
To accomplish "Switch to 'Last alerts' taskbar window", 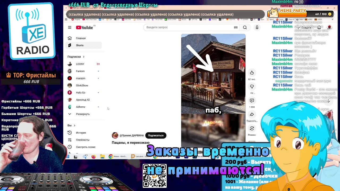I will point(141,157).
